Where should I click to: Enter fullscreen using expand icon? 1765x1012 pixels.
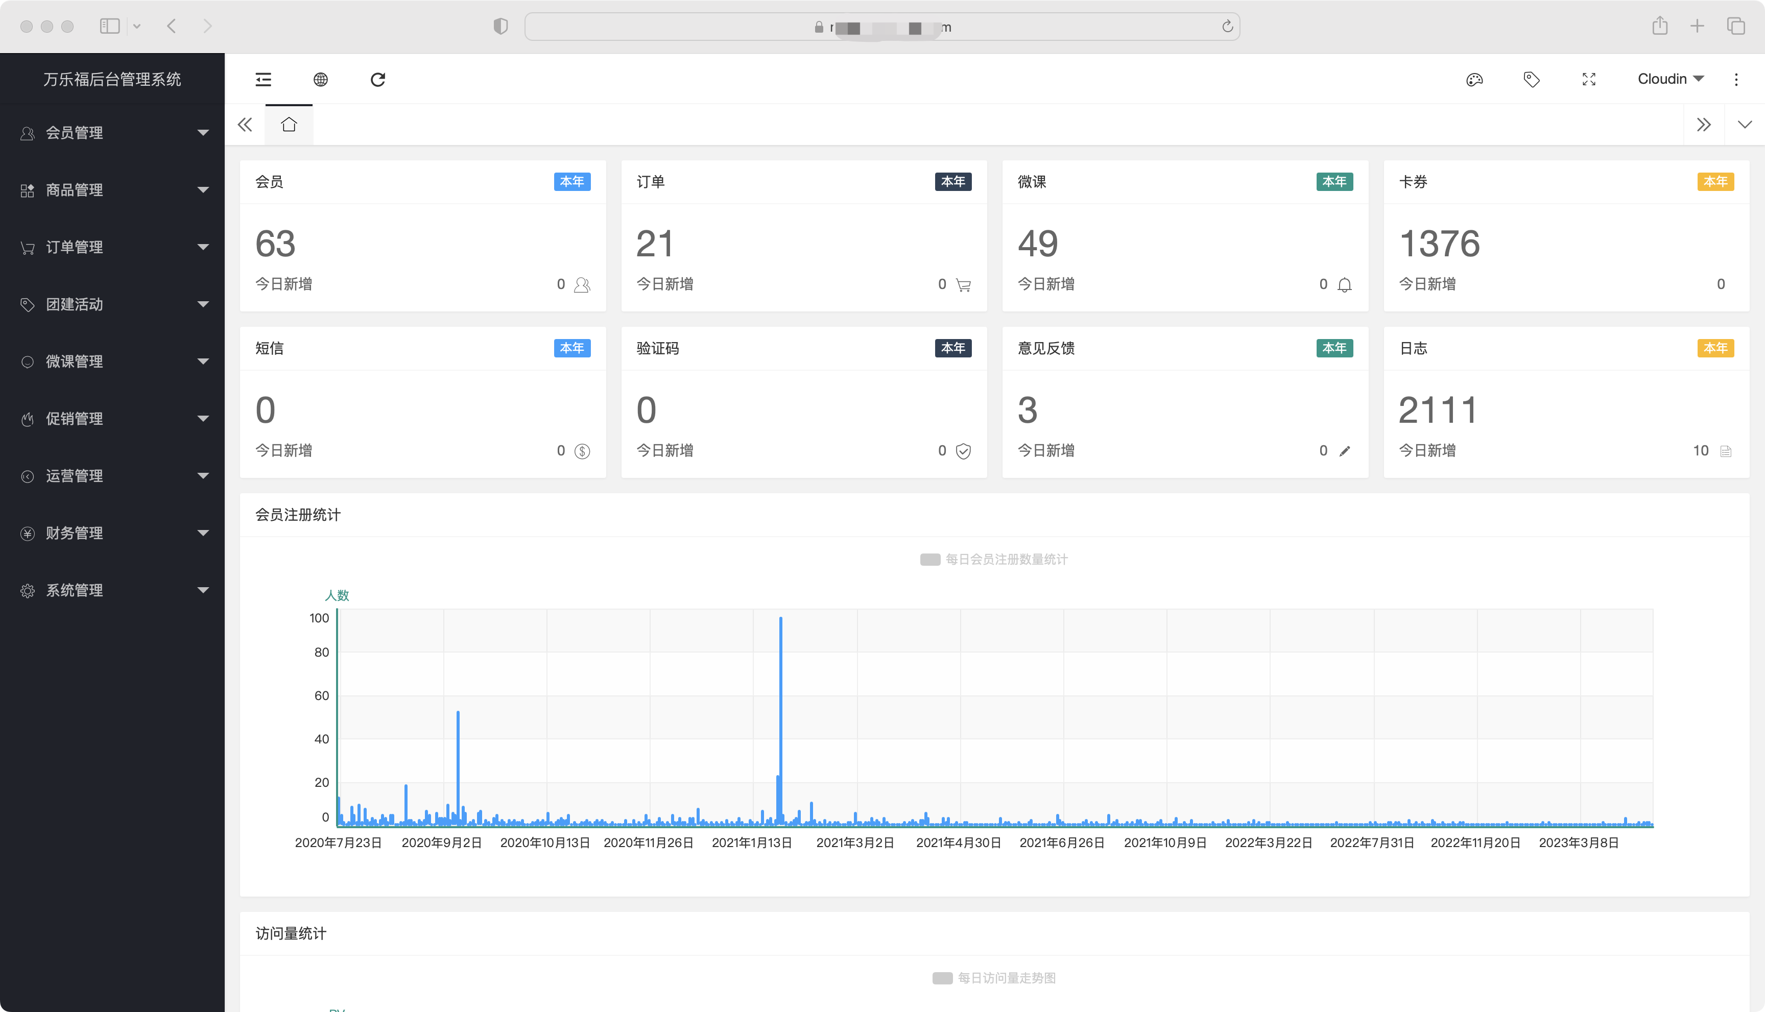tap(1589, 79)
